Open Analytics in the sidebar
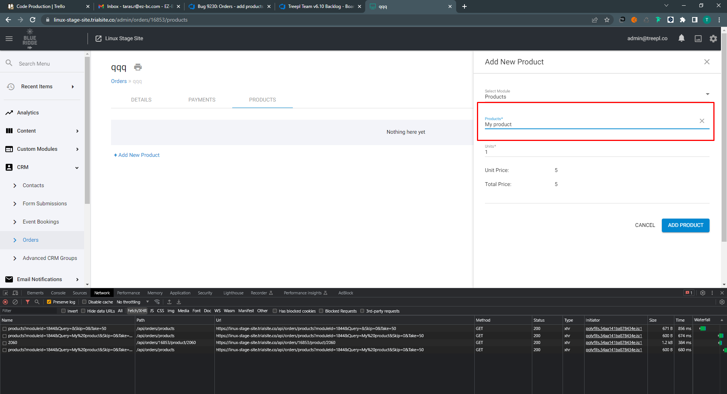Image resolution: width=727 pixels, height=394 pixels. coord(28,113)
